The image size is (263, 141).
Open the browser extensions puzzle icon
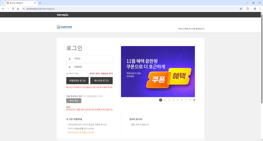tap(248, 9)
